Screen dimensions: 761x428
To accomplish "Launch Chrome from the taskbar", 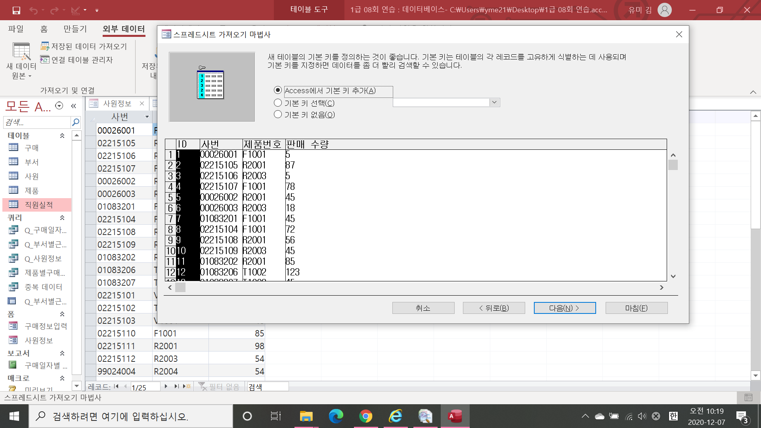I will pos(365,416).
